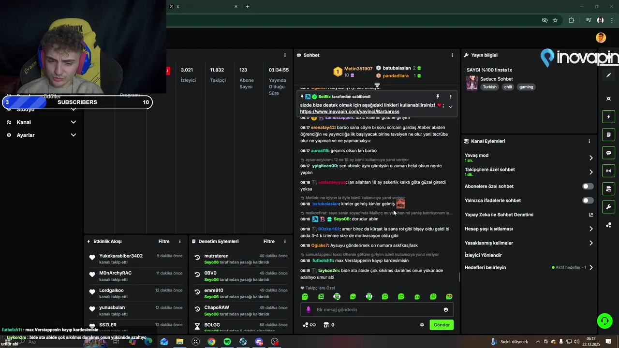Open the wrench widget in right sidebar
The width and height of the screenshot is (619, 348).
(x=608, y=207)
